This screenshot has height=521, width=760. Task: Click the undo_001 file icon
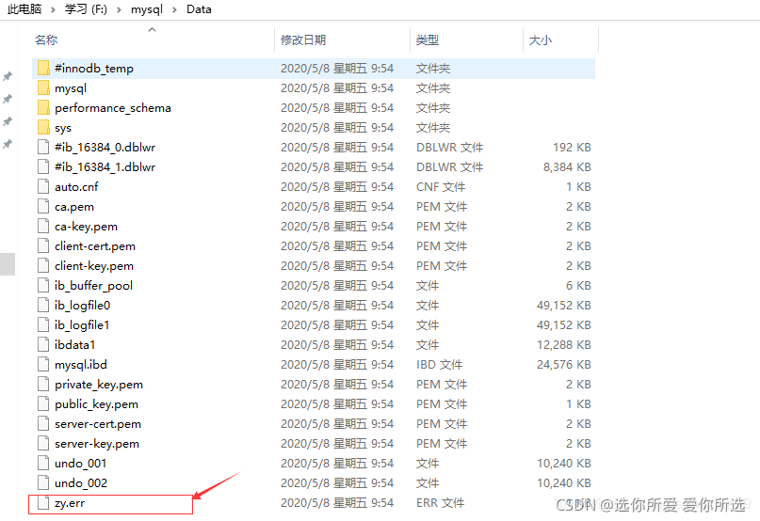(43, 464)
